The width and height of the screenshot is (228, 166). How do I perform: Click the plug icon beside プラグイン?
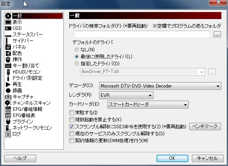point(8,122)
